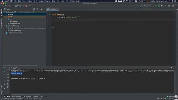Click Select Opened File target icon
The height and width of the screenshot is (100, 178).
tap(34, 9)
